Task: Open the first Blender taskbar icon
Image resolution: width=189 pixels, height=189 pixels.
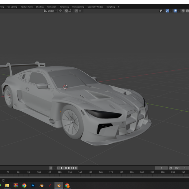Action: (x=41, y=186)
